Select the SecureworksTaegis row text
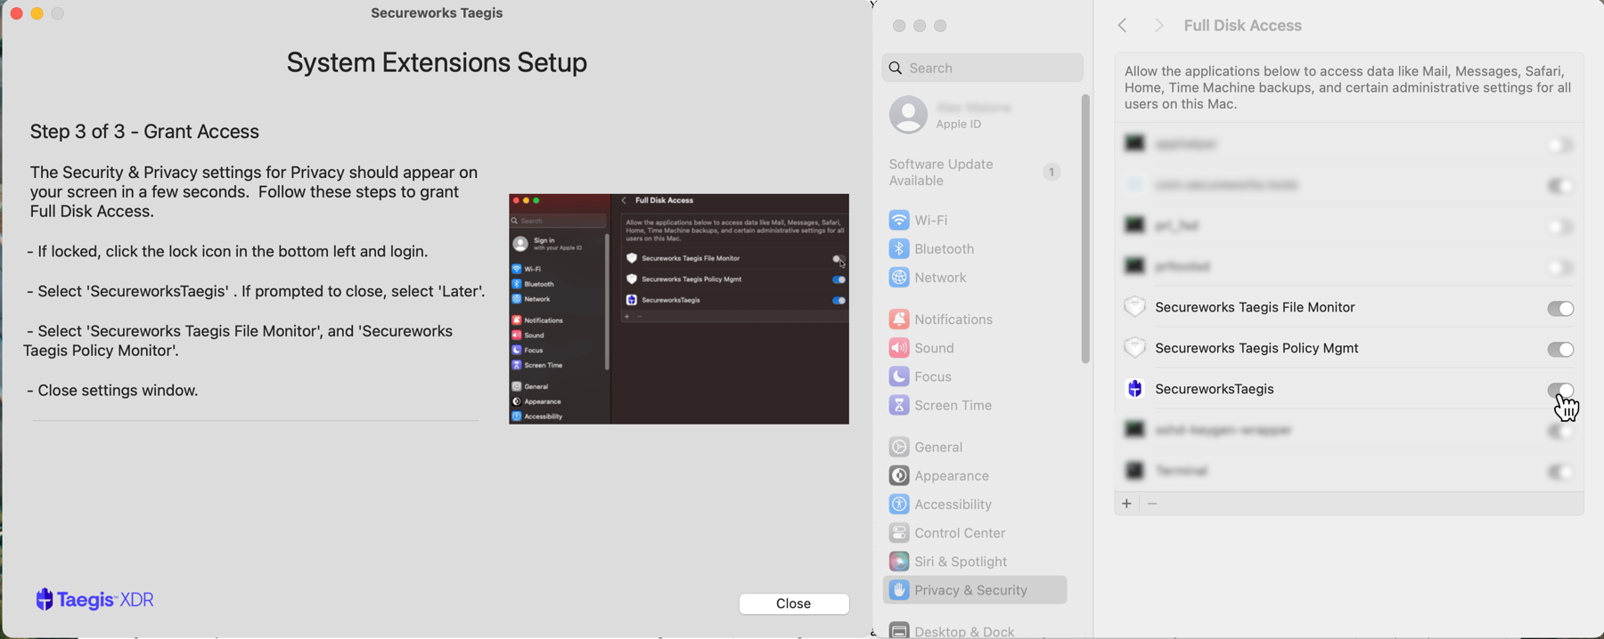Image resolution: width=1604 pixels, height=639 pixels. (1215, 389)
